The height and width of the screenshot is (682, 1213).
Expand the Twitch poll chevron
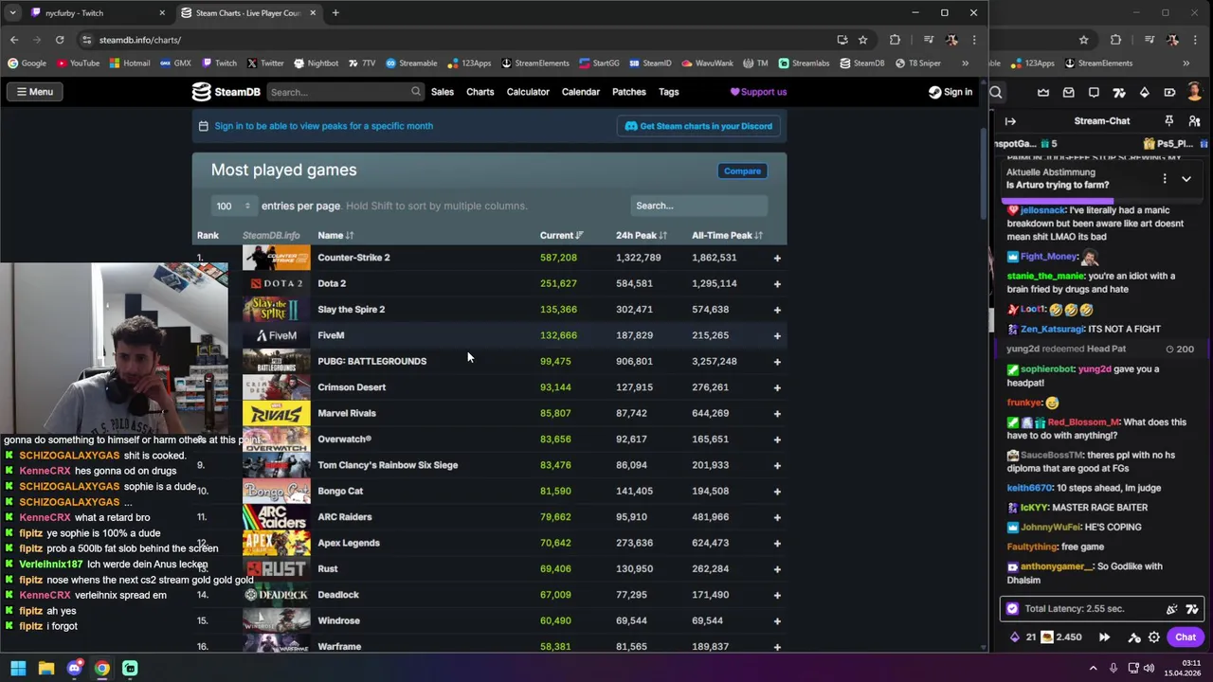1186,178
